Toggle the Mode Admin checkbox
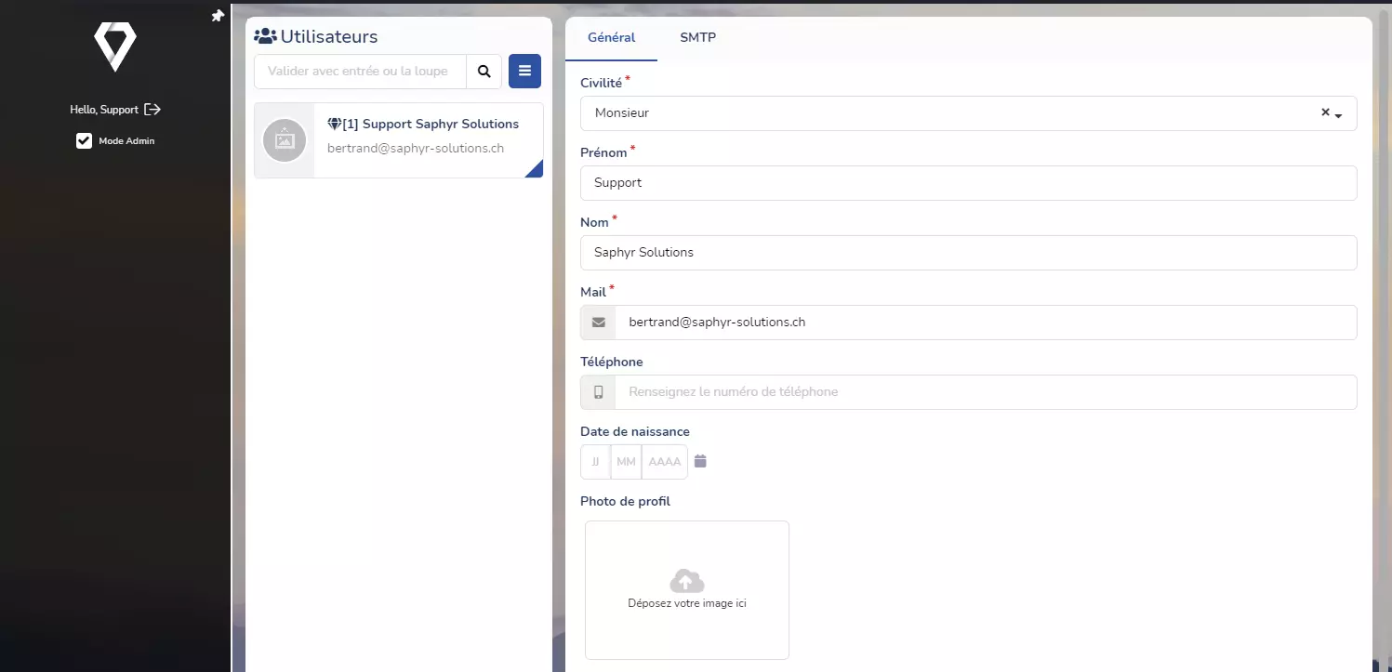The image size is (1392, 672). point(85,141)
